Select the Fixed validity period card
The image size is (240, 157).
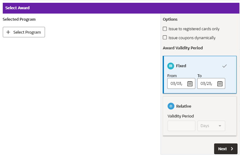tap(200, 75)
